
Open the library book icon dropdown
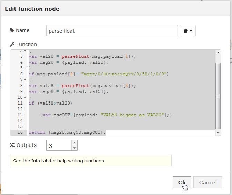click(188, 31)
